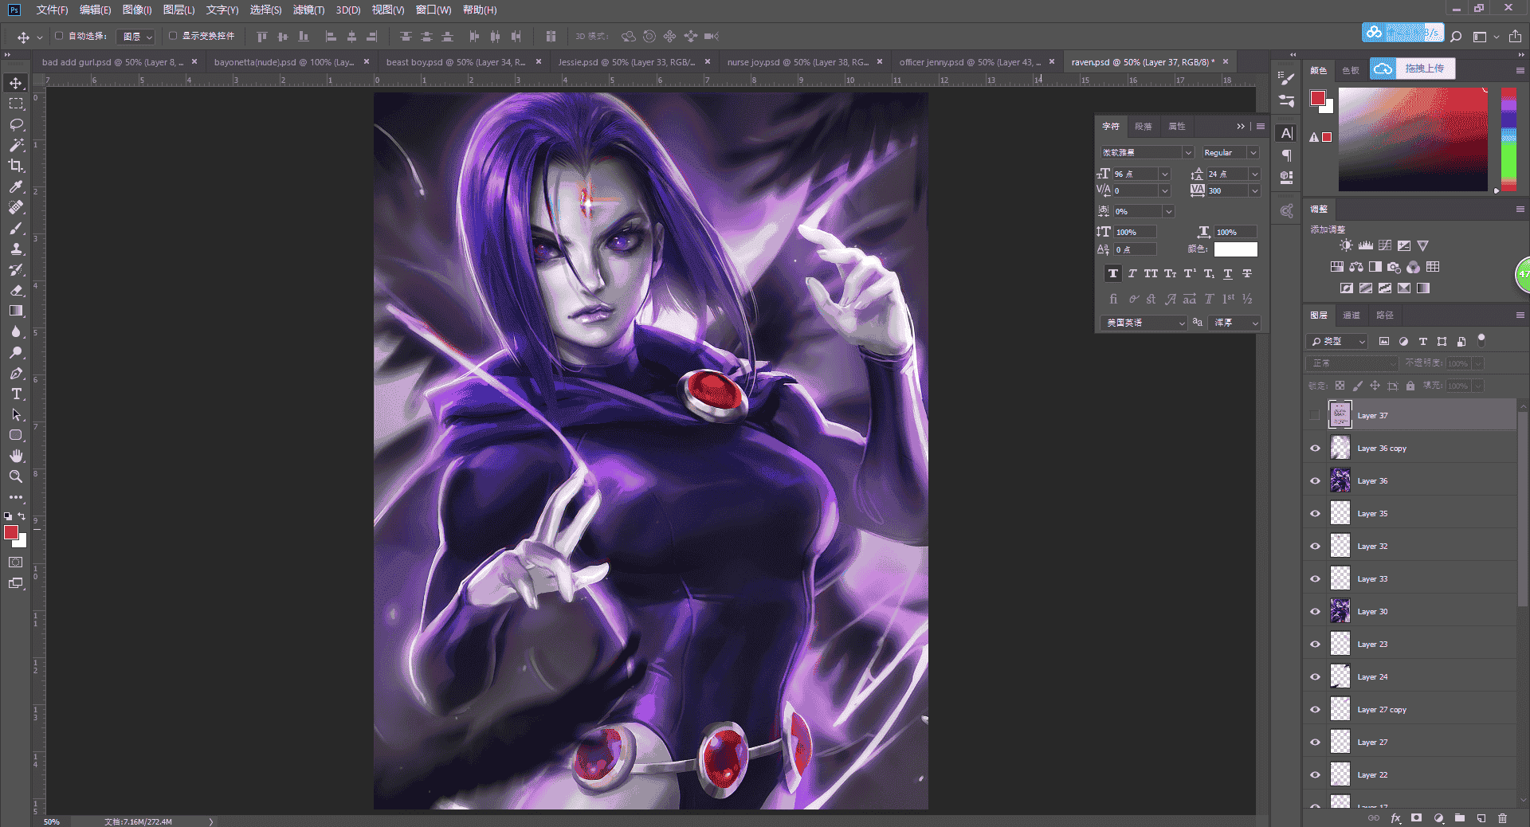Open the auto-select target dropdown
Screen dimensions: 1530x827
coord(135,37)
